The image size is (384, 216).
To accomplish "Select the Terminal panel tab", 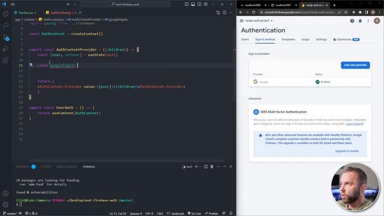I will pyautogui.click(x=89, y=167).
